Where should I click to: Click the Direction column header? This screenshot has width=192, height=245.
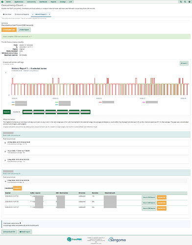click(x=82, y=193)
